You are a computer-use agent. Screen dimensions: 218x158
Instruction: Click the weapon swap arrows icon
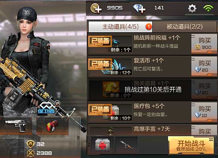click(x=57, y=103)
